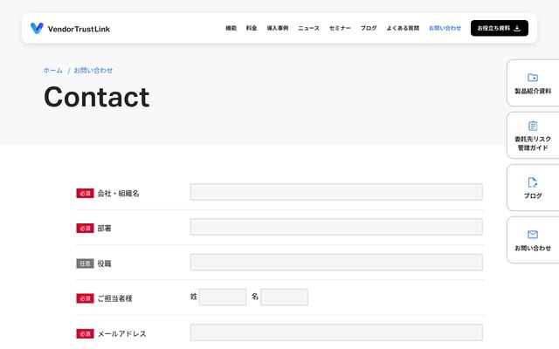Click the Contact page heading
This screenshot has width=559, height=349.
point(97,97)
